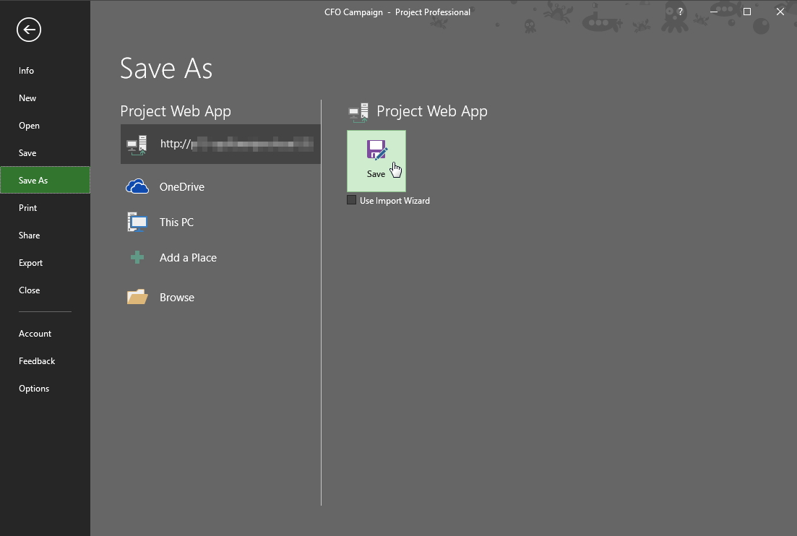Choose Close in the sidebar menu

coord(46,290)
